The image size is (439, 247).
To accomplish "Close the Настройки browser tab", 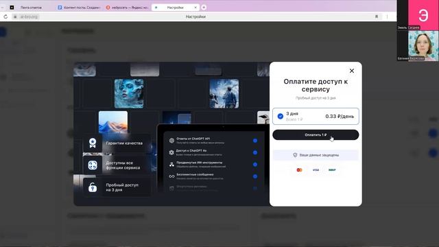I will click(195, 8).
